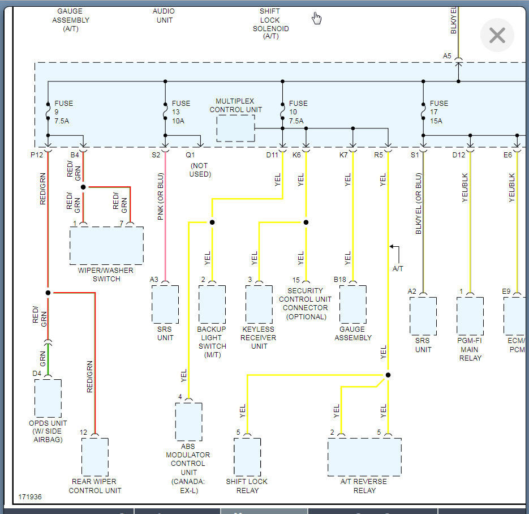Viewport: 529px width, 514px height.
Task: Select the OPDS UNIT (W/ SIDE AIRBAG) label
Action: (x=48, y=431)
